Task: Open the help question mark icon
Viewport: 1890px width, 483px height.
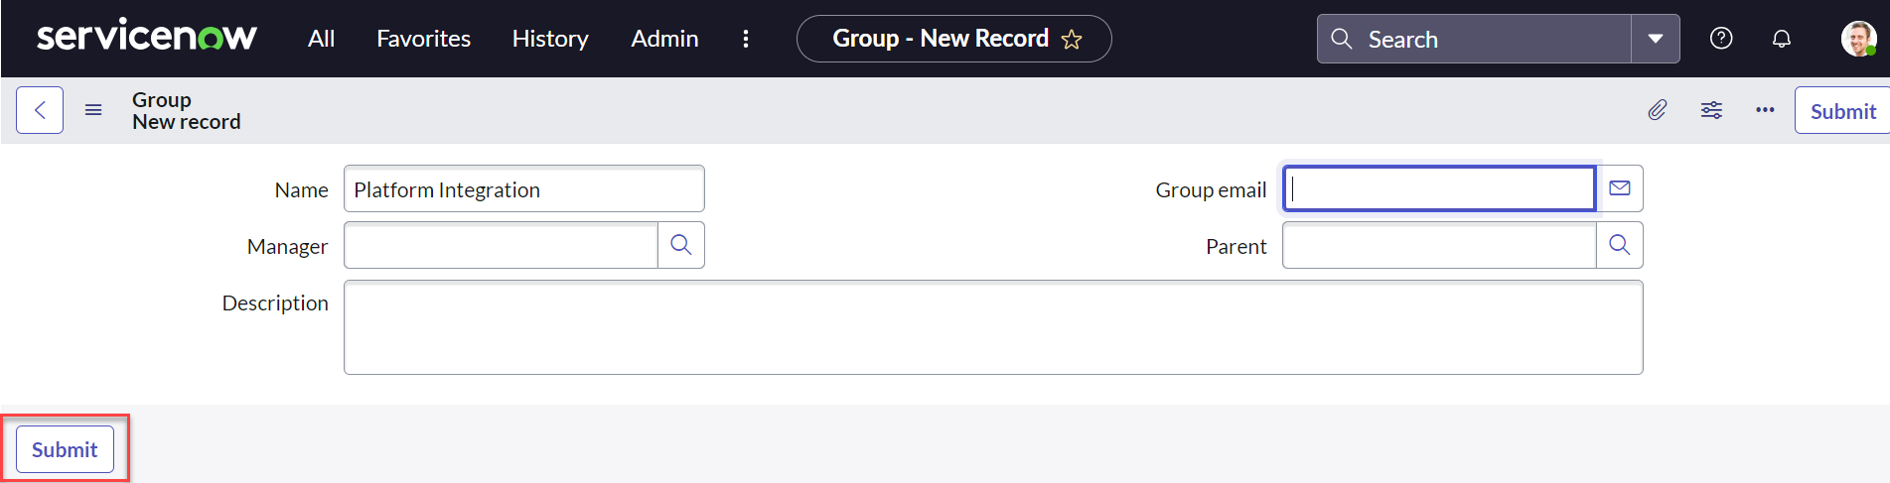Action: click(x=1721, y=39)
